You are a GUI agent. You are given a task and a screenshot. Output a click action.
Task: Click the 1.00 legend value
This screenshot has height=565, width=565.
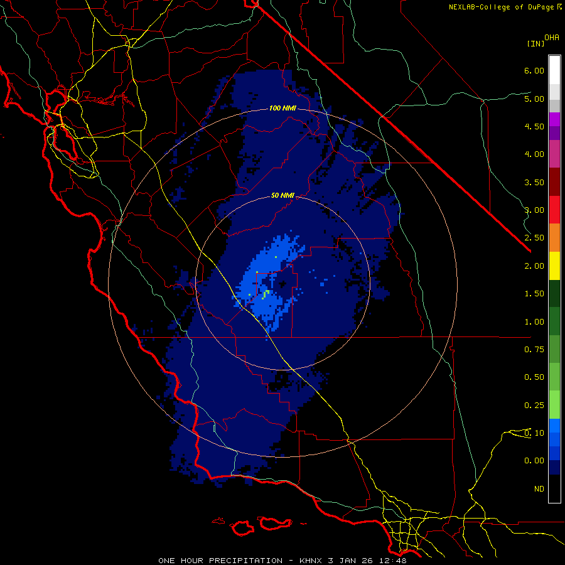[x=534, y=322]
